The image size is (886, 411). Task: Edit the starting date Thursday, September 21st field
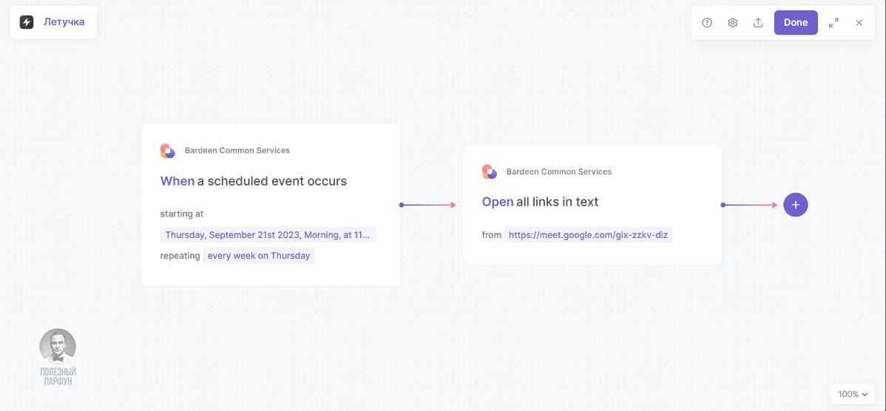268,235
